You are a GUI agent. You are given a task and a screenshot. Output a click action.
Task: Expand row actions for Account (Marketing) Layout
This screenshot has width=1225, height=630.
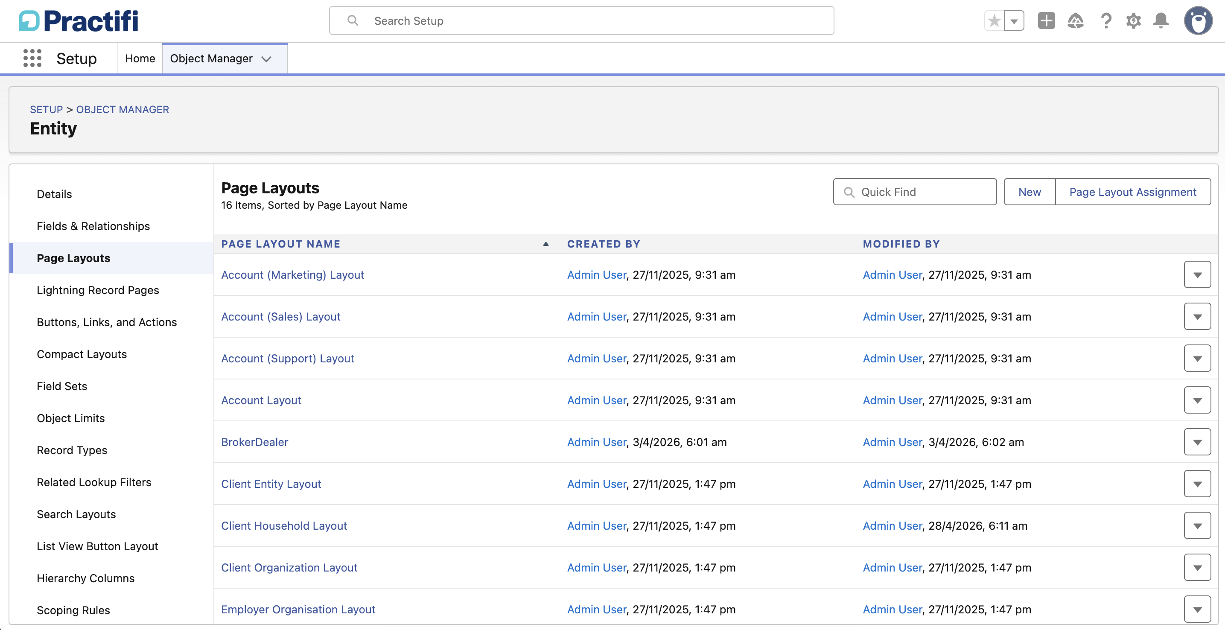(1197, 275)
